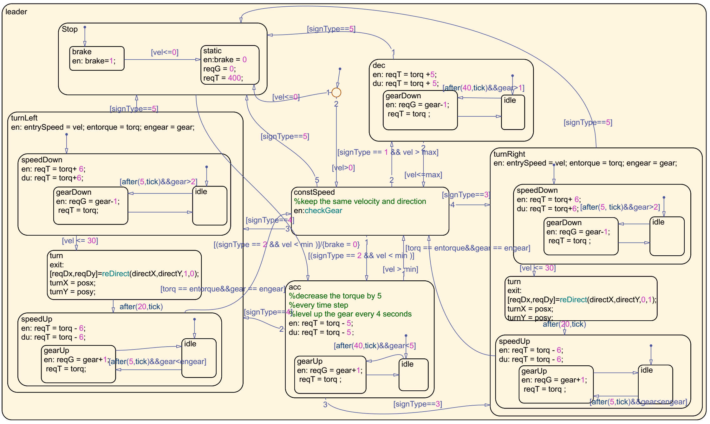Image resolution: width=710 pixels, height=424 pixels.
Task: Click the checkGear function link
Action: [323, 211]
